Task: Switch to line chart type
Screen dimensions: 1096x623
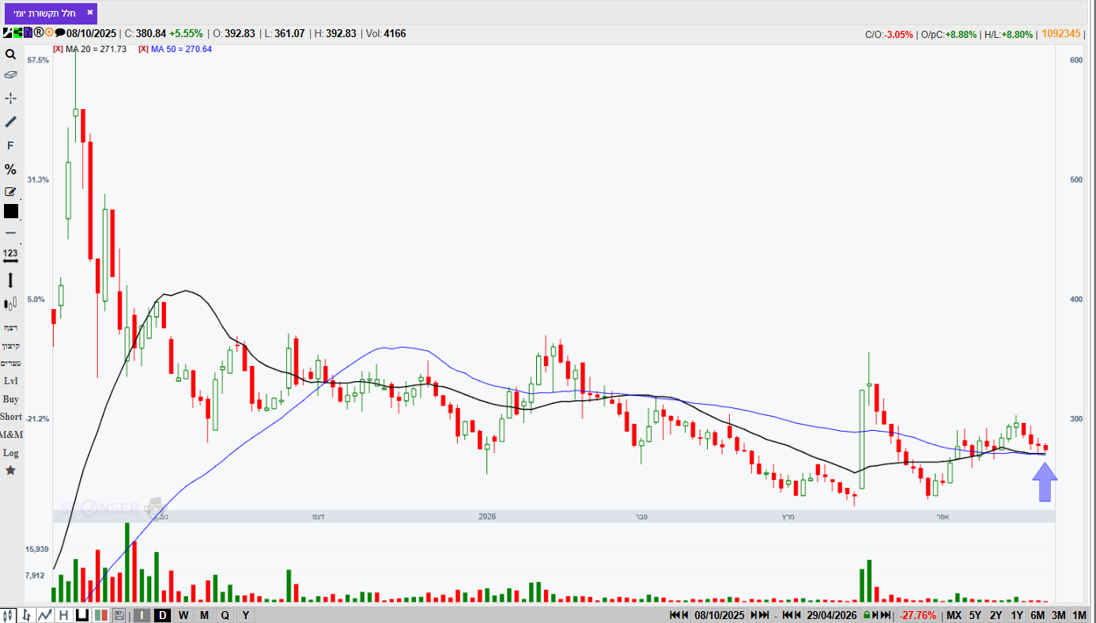Action: point(45,615)
